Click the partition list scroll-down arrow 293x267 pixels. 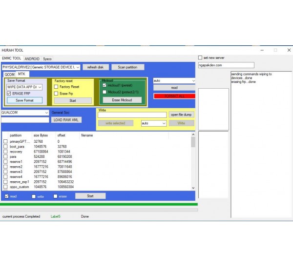click(x=193, y=188)
